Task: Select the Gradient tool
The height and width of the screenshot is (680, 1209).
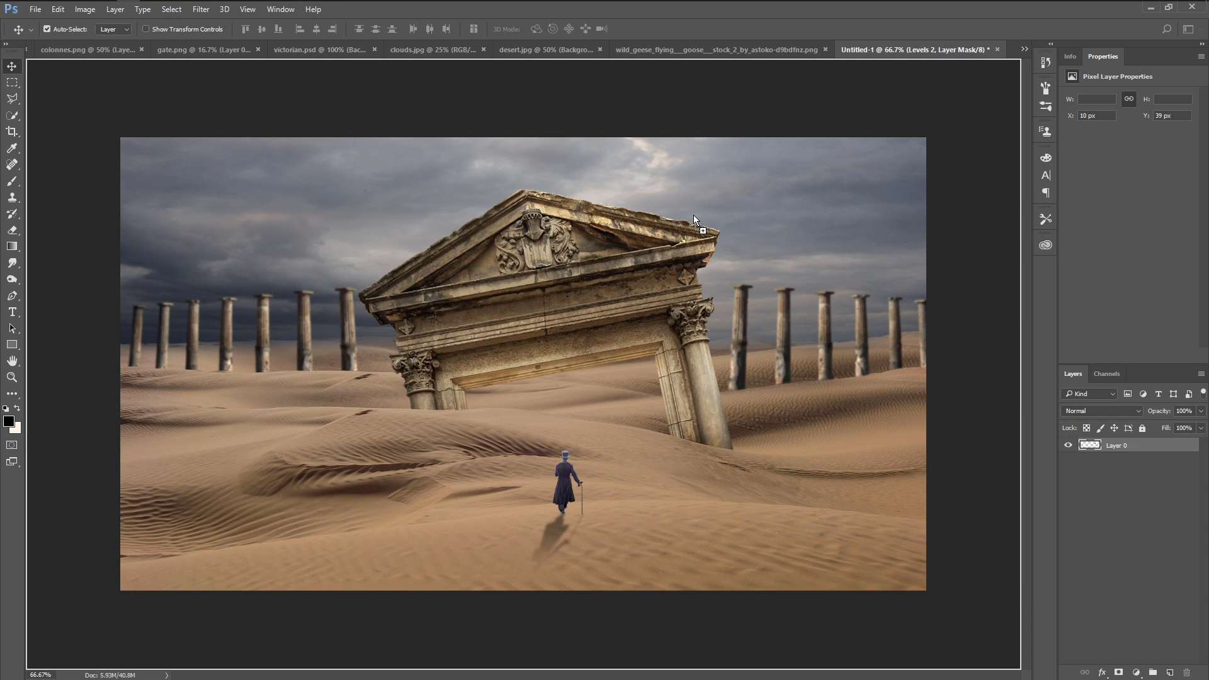Action: coord(12,246)
